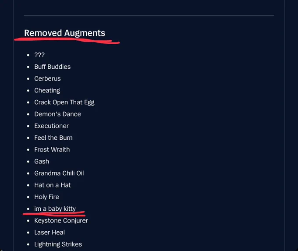
Task: Click the Demon's Dance item
Action: pos(57,114)
